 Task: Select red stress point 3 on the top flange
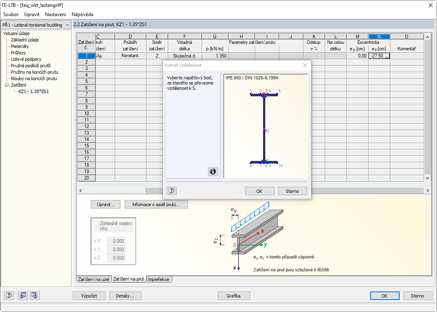(x=264, y=94)
